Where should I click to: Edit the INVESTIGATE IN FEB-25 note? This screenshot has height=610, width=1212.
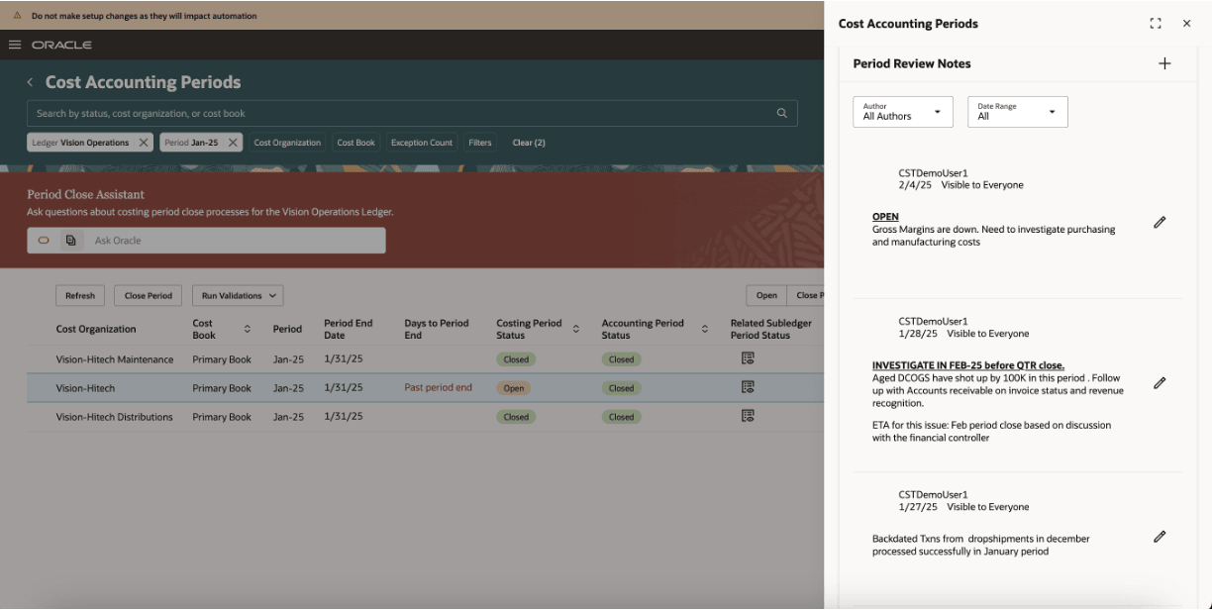[x=1160, y=383]
